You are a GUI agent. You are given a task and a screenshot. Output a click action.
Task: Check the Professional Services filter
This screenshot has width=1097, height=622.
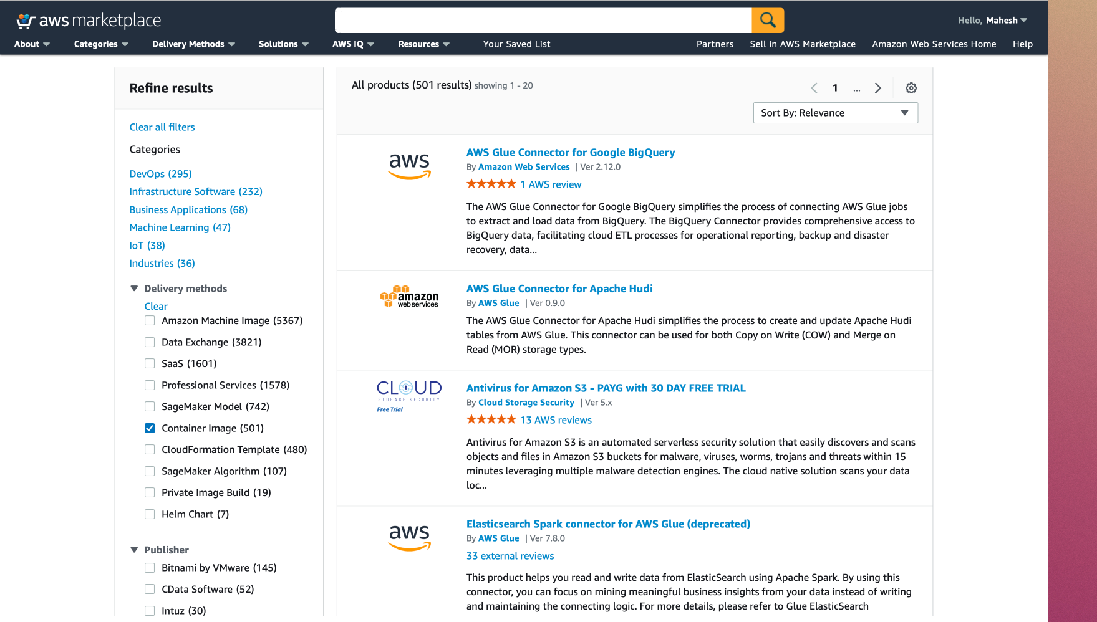(150, 385)
